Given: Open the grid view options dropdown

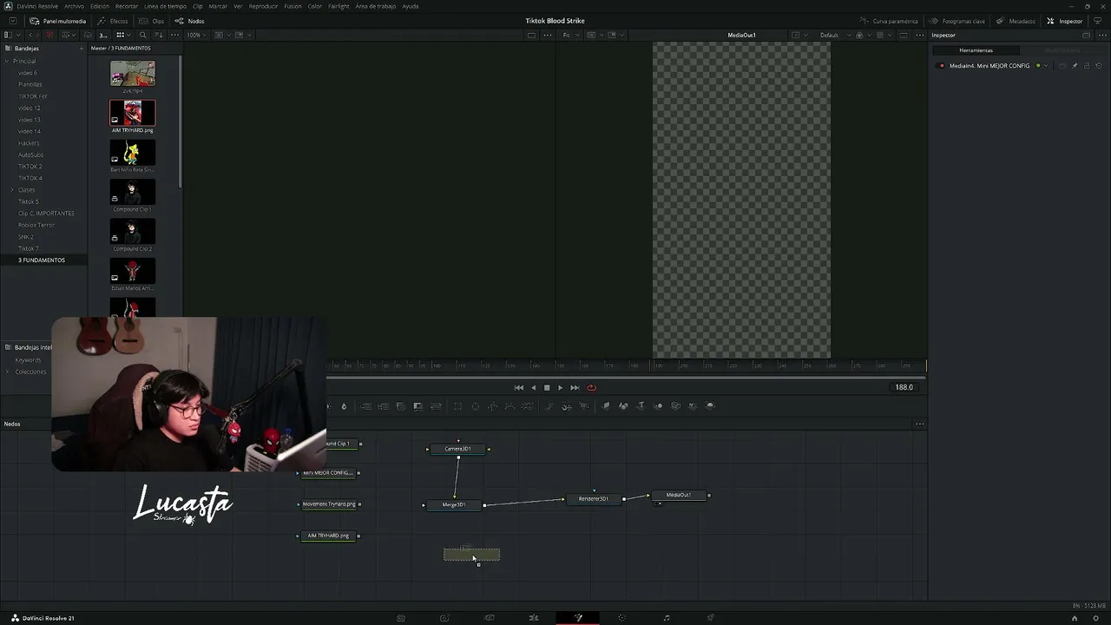Looking at the screenshot, I should [123, 35].
